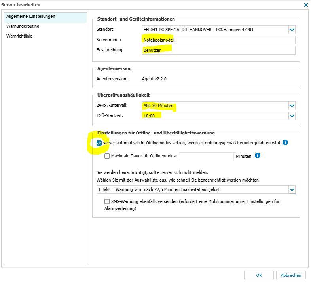Click the Überprüfungshäufigkeit group heading
Image resolution: width=311 pixels, height=284 pixels.
[x=123, y=95]
